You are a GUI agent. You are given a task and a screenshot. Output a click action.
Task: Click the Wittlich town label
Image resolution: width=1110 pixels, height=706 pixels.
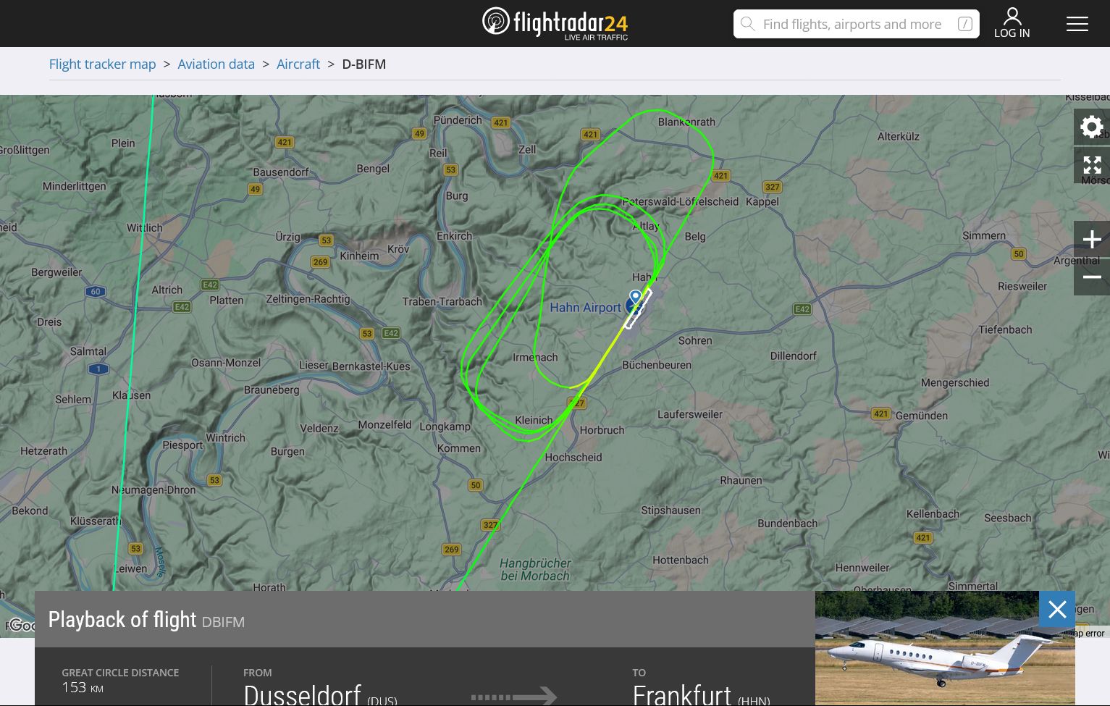(145, 227)
